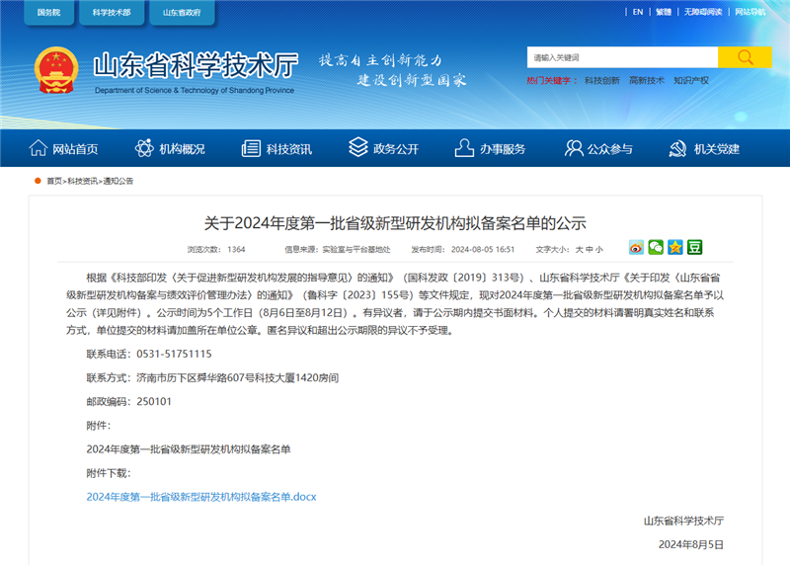This screenshot has width=790, height=566.
Task: Share to QZone star icon
Action: (x=675, y=247)
